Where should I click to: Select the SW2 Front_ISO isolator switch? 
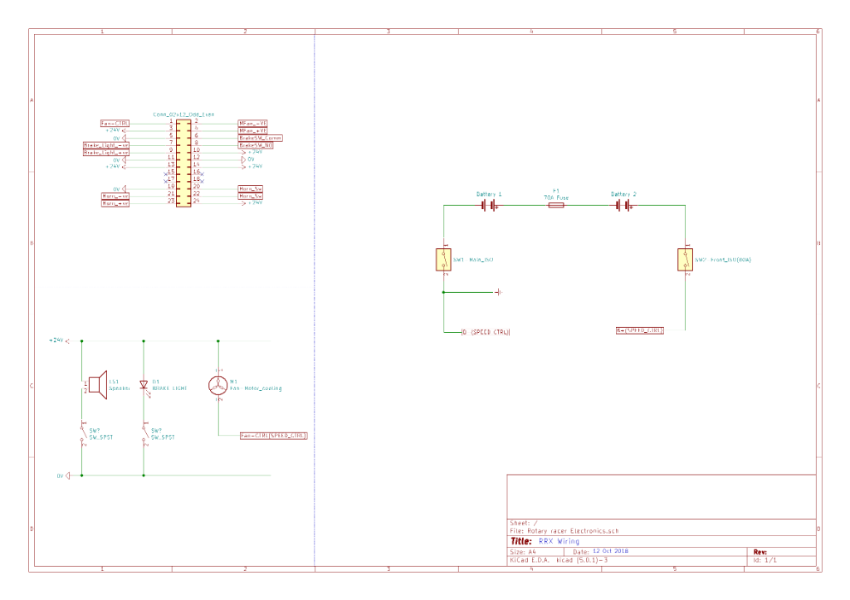[x=685, y=260]
